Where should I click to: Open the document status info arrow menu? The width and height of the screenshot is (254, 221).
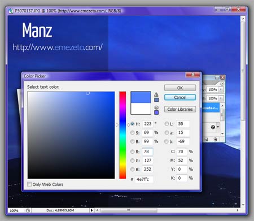[x=91, y=210]
